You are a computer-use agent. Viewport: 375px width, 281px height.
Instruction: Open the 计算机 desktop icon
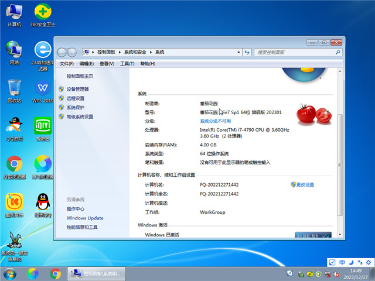pos(14,15)
